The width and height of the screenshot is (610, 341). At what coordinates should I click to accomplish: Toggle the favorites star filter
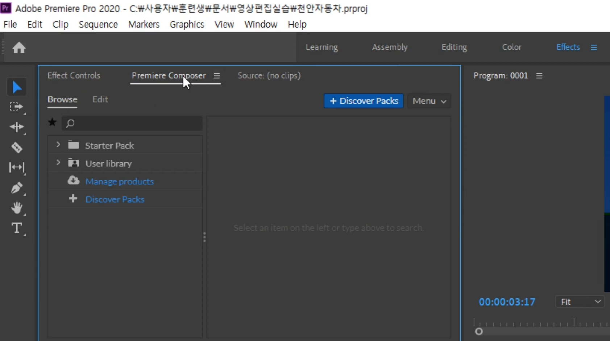52,122
